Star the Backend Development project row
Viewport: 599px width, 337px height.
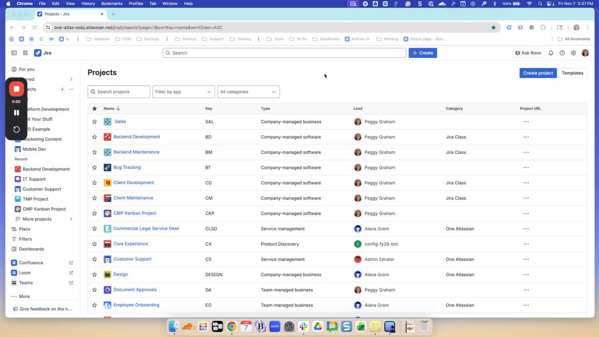pyautogui.click(x=95, y=137)
